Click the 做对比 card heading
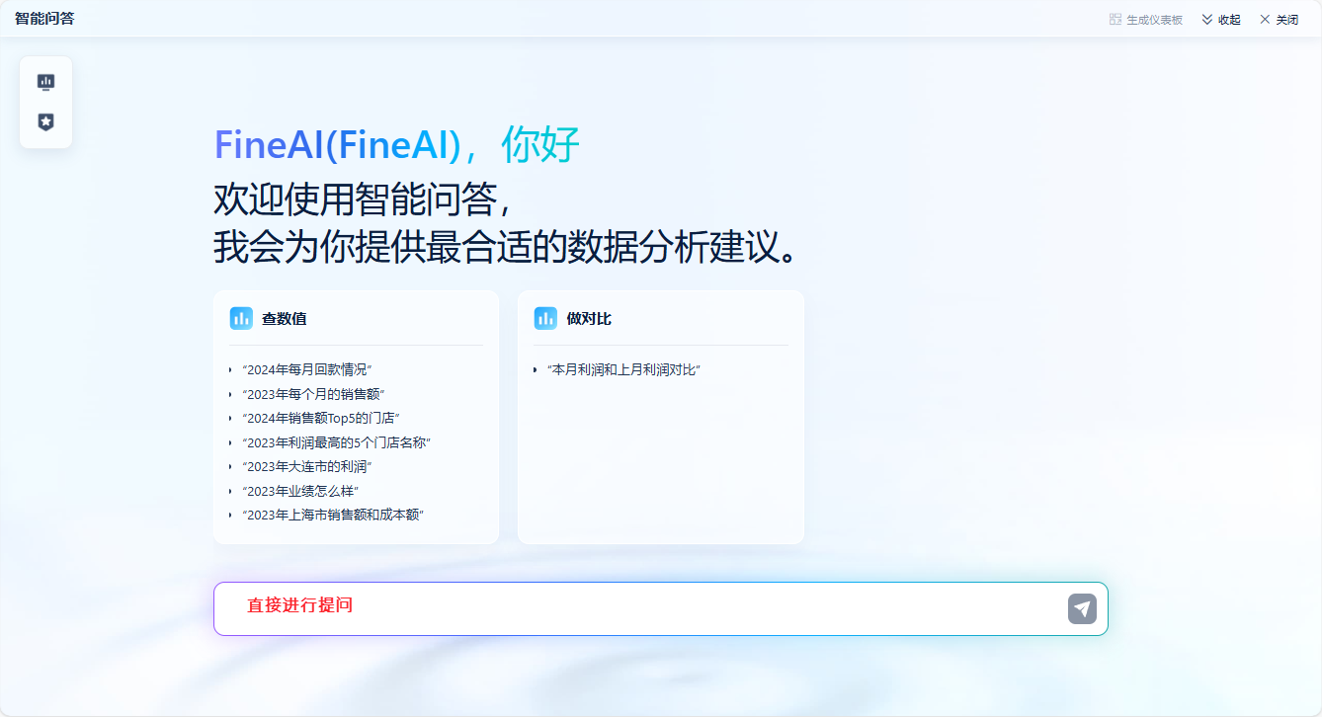This screenshot has width=1322, height=717. pos(589,319)
